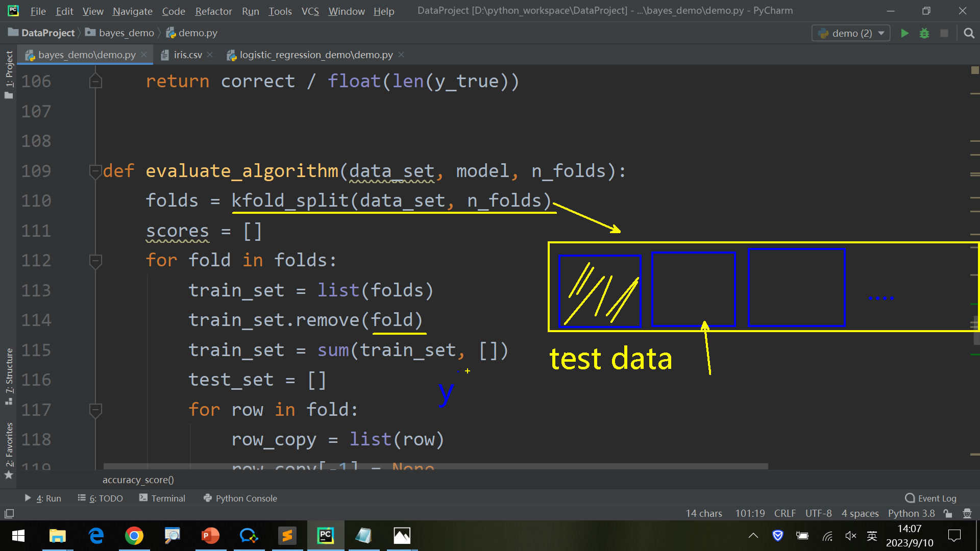Open the demo (2) run configuration dropdown
980x551 pixels.
click(x=851, y=33)
